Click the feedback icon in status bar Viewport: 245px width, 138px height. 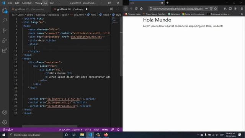113,130
